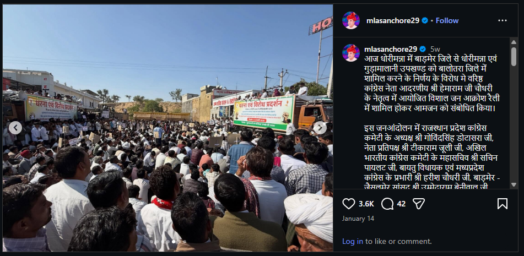Click the caption scrollbar up arrow
The width and height of the screenshot is (524, 256).
click(514, 42)
